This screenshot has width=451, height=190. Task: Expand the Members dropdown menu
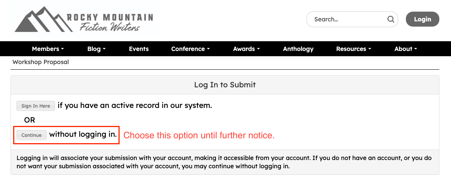pos(48,49)
